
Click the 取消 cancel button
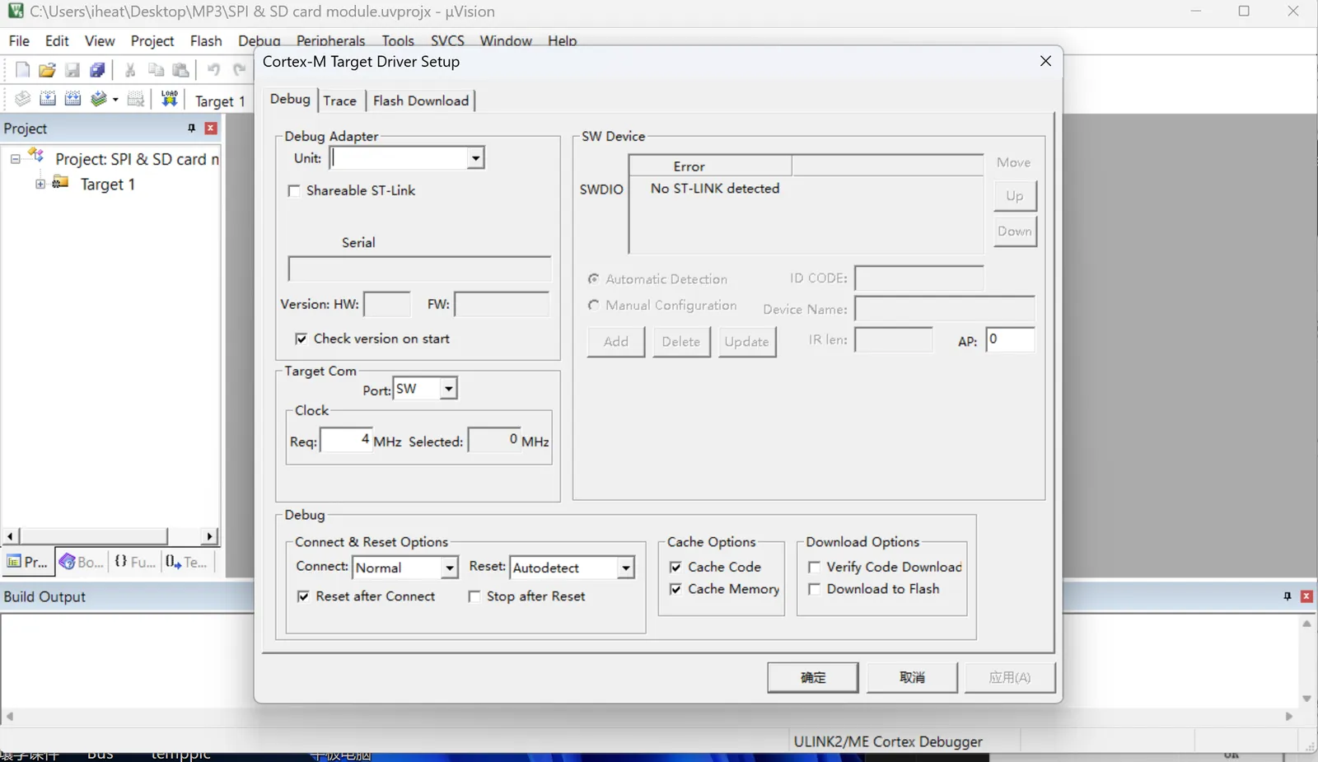(x=912, y=677)
